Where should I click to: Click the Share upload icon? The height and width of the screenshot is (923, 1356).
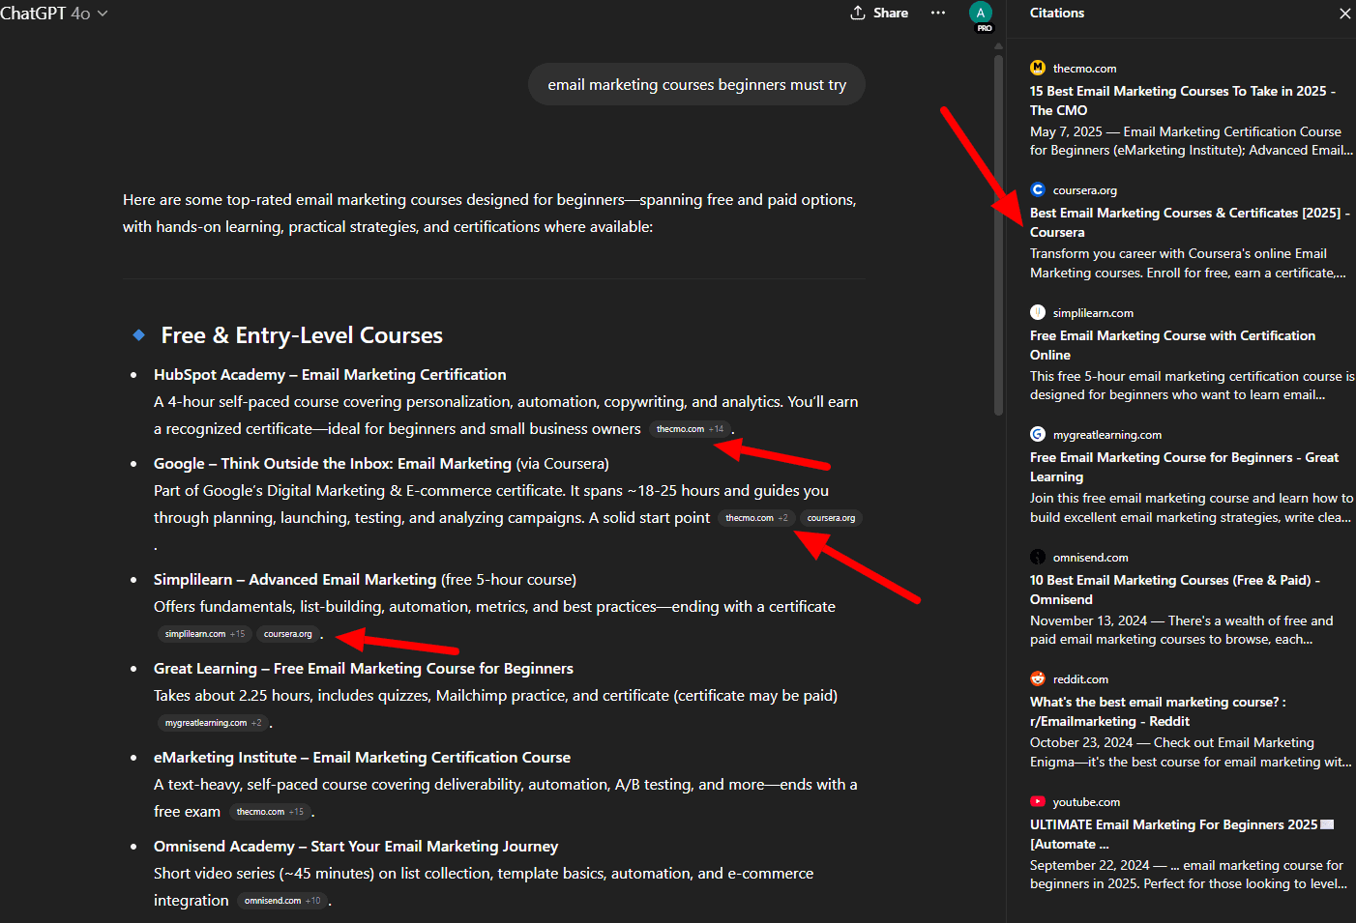[x=858, y=13]
